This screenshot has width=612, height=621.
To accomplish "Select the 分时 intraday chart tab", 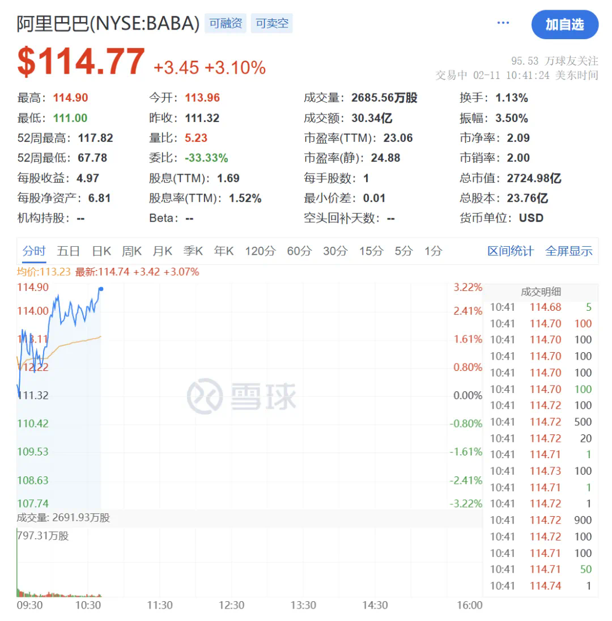I will click(x=33, y=251).
